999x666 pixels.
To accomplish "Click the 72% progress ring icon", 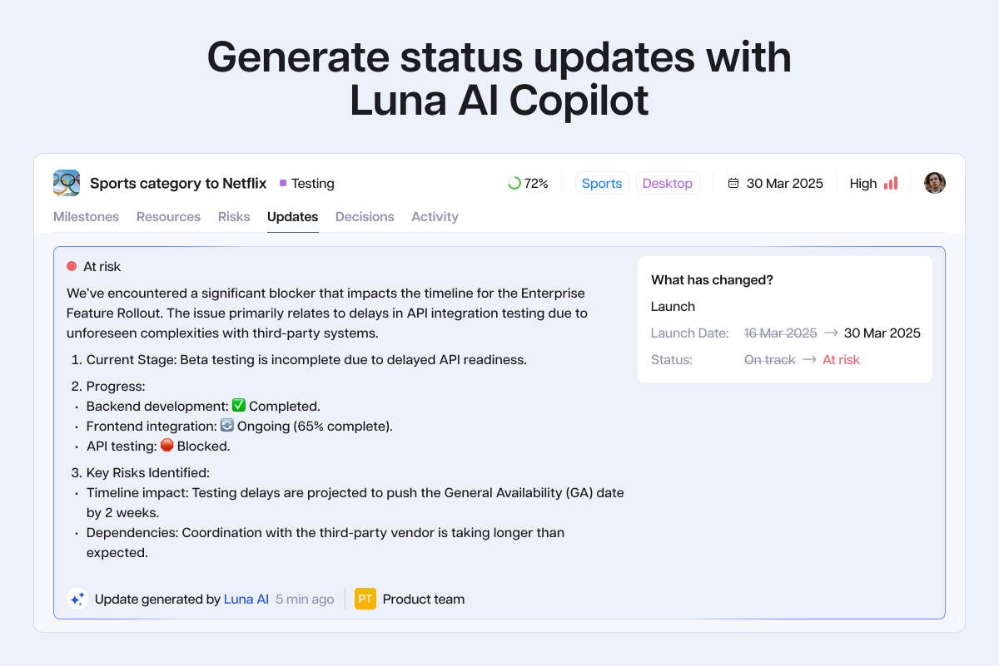I will [514, 184].
